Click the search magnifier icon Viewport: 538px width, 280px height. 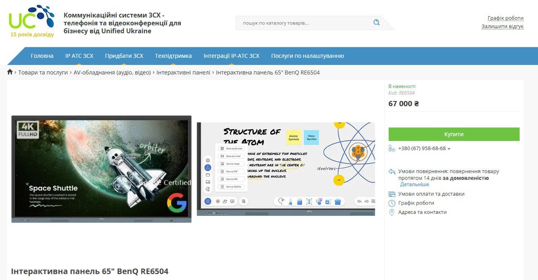(x=377, y=23)
